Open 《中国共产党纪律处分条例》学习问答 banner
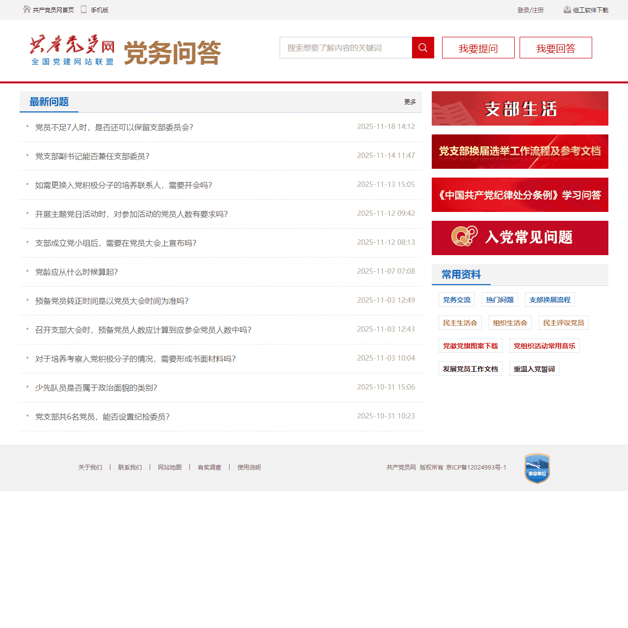Screen dimensions: 628x628 [520, 195]
